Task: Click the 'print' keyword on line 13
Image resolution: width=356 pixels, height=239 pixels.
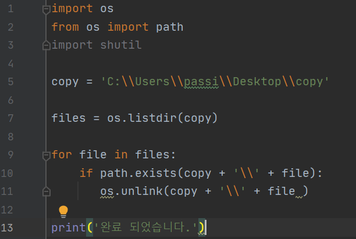Action: coord(68,227)
